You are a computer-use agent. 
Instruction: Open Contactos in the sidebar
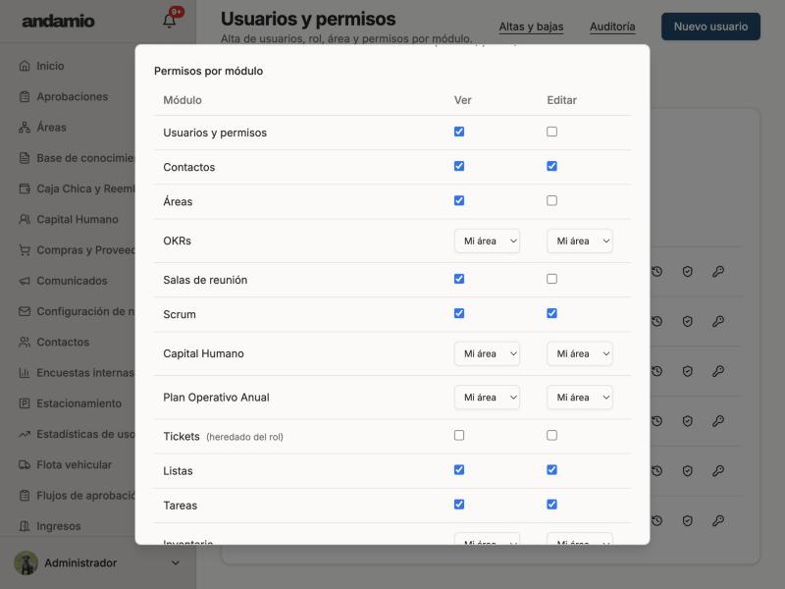coord(63,342)
